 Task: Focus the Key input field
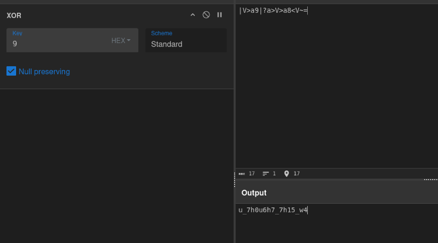click(54, 44)
